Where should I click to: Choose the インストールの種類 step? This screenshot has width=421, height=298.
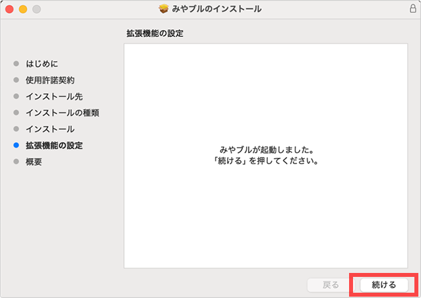(x=62, y=113)
